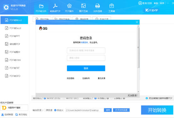Select PDF转Word in the sidebar
Screen dimensions: 174x118
(14, 20)
